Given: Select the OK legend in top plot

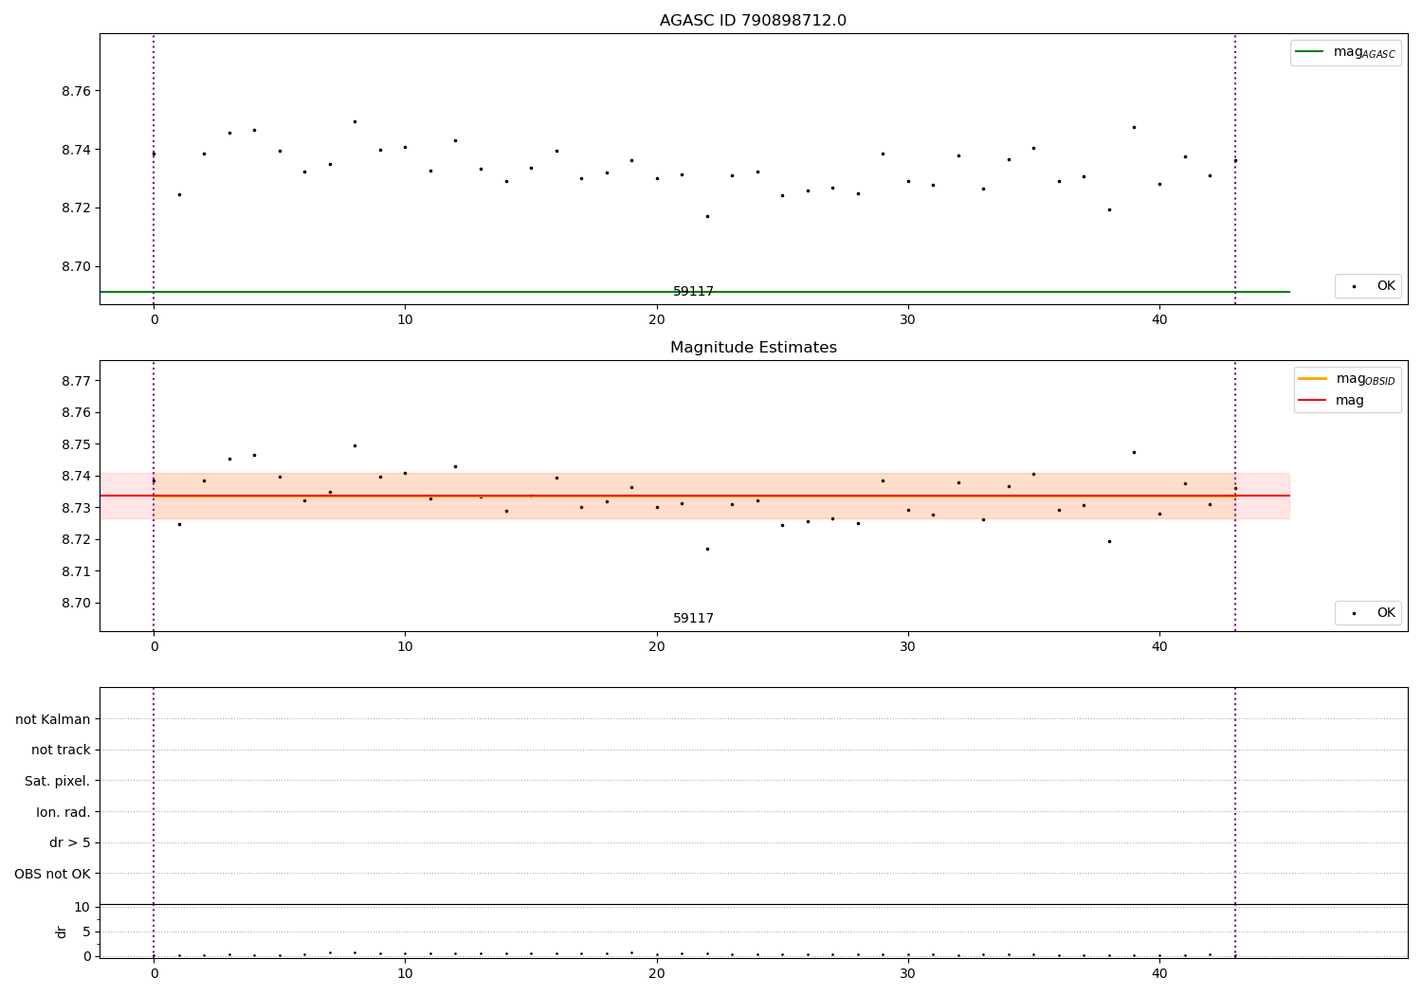Looking at the screenshot, I should coord(1368,286).
